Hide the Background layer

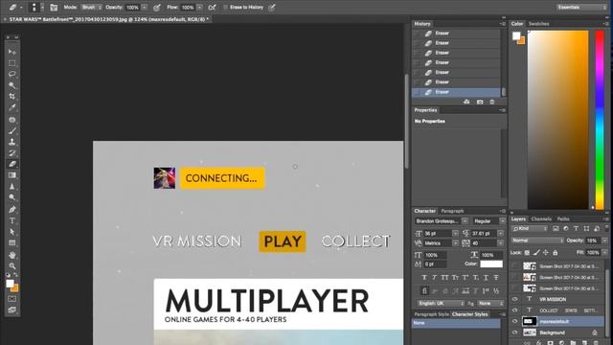[x=515, y=333]
